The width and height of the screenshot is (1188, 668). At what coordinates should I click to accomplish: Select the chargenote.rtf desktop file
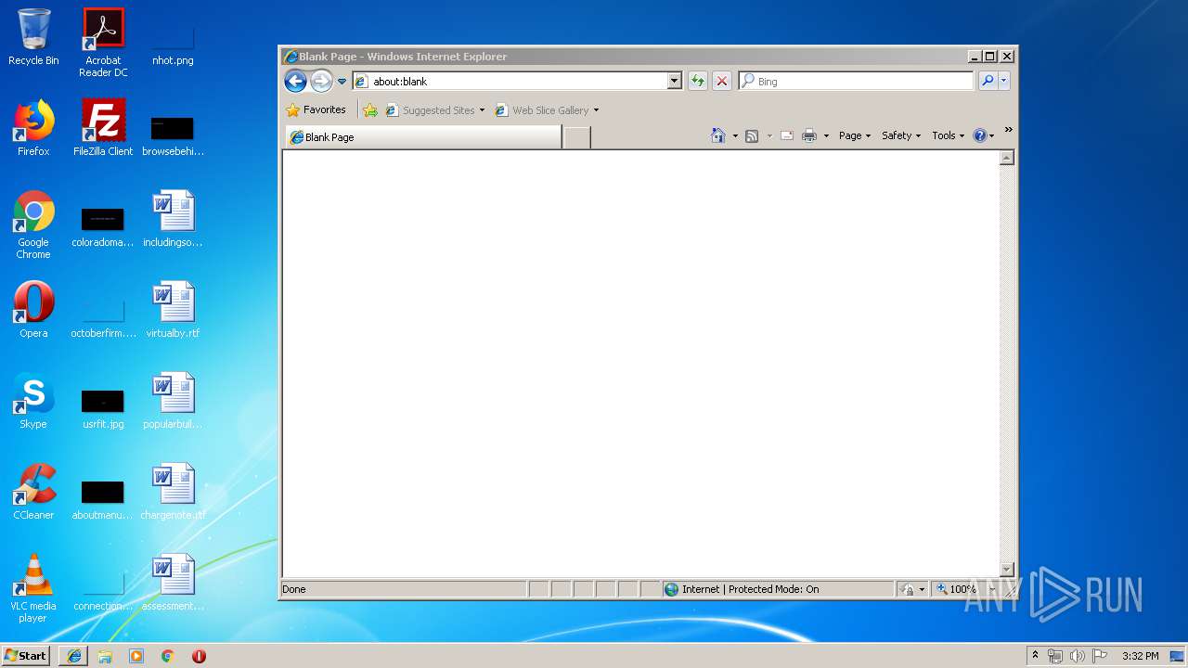[173, 492]
